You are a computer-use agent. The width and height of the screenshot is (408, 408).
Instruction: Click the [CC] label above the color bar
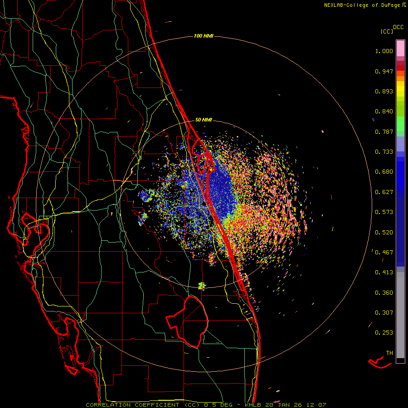click(387, 31)
